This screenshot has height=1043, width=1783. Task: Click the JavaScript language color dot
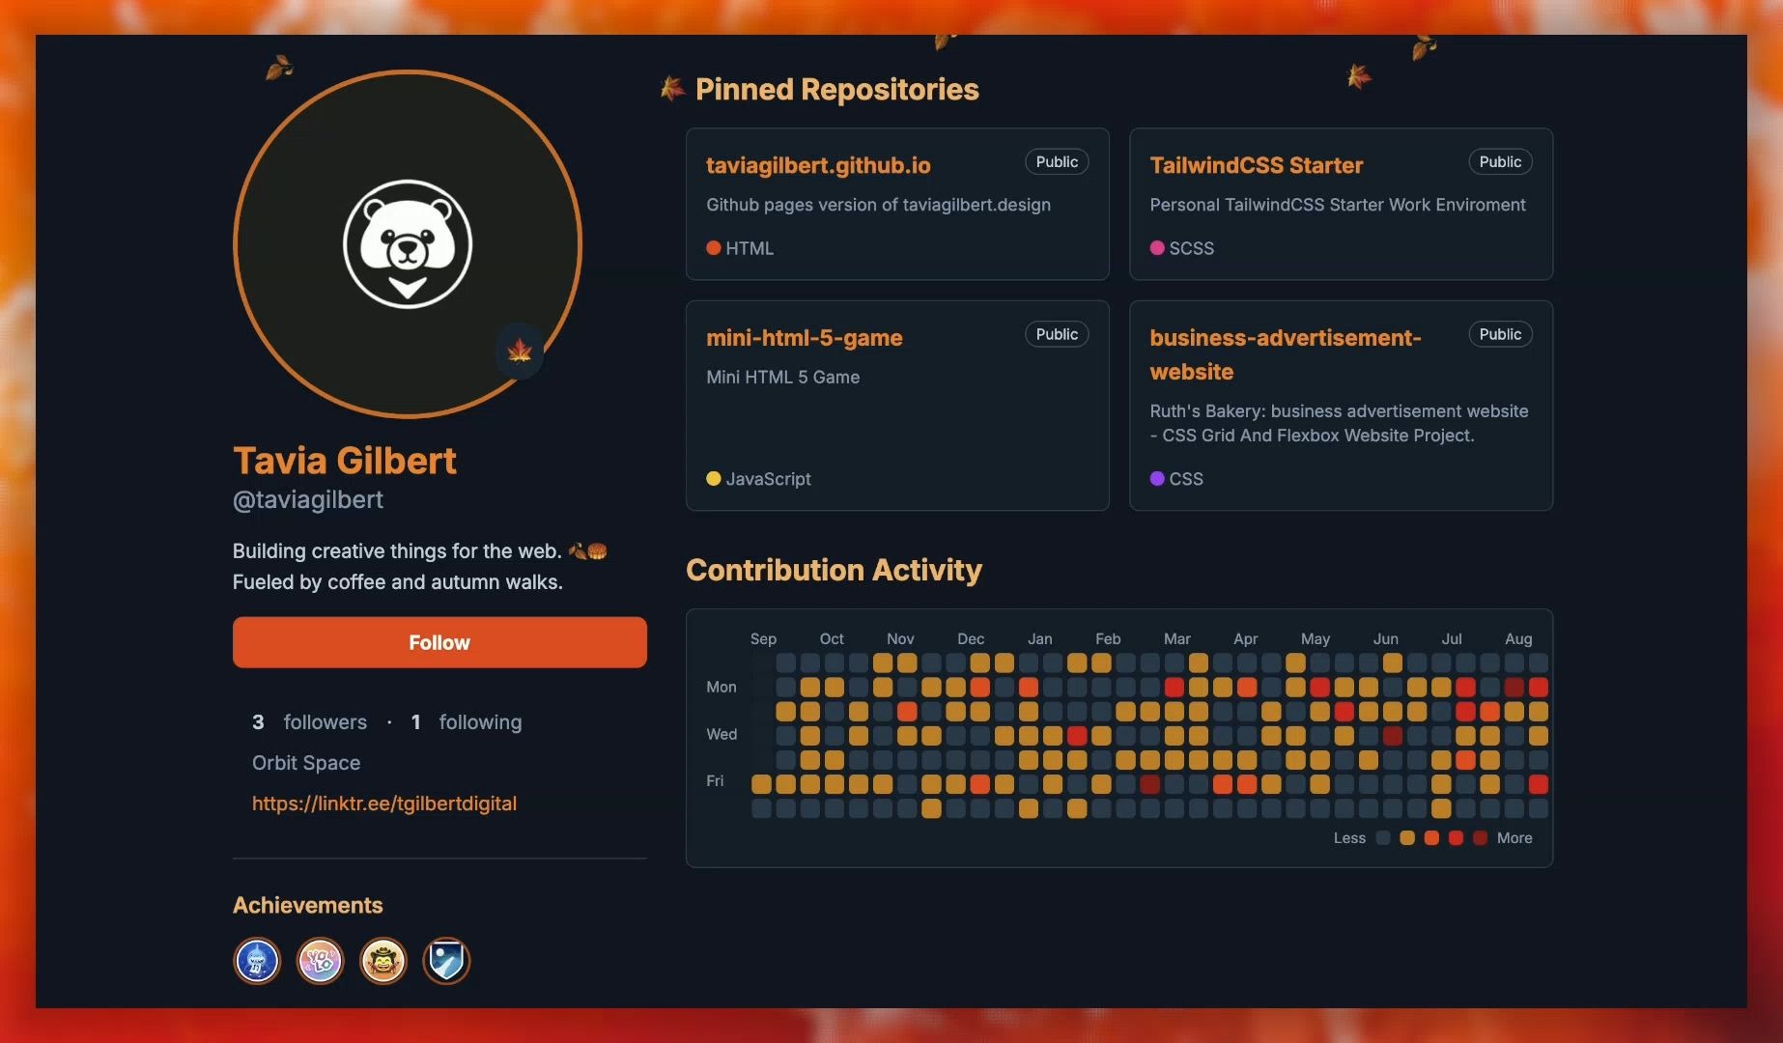[x=714, y=479]
